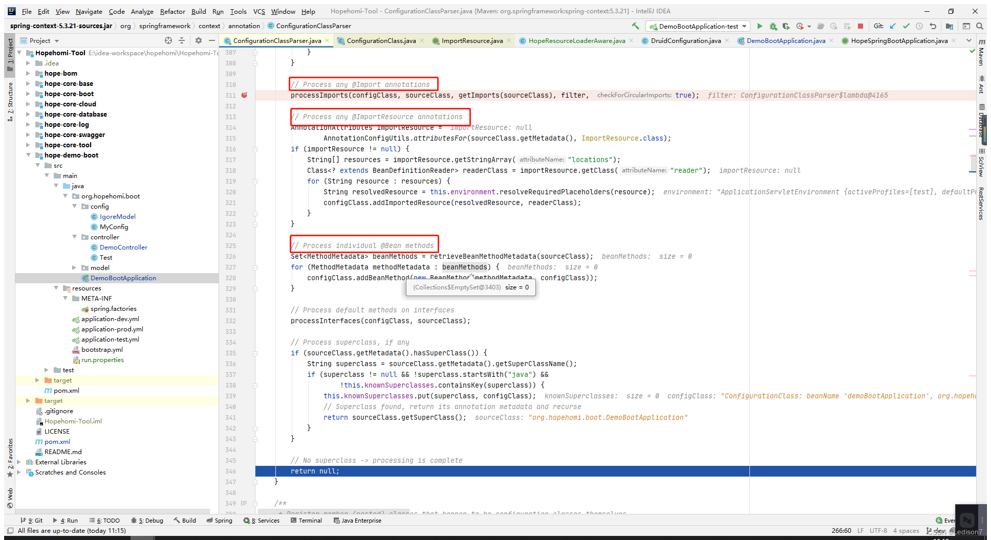Select application-test.yml in project tree
The width and height of the screenshot is (991, 540).
click(x=110, y=340)
